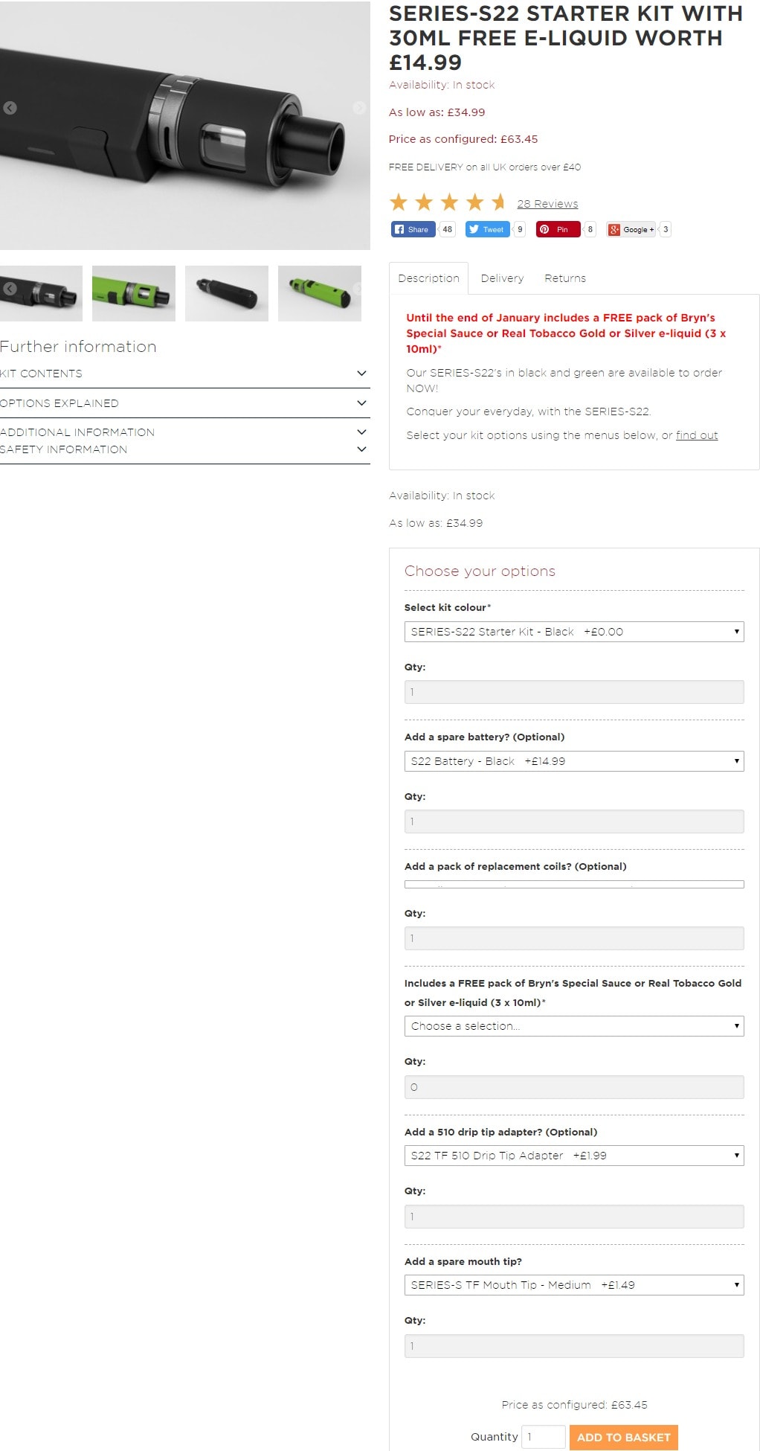Expand the Safety Information section
The image size is (760, 1451).
(184, 449)
